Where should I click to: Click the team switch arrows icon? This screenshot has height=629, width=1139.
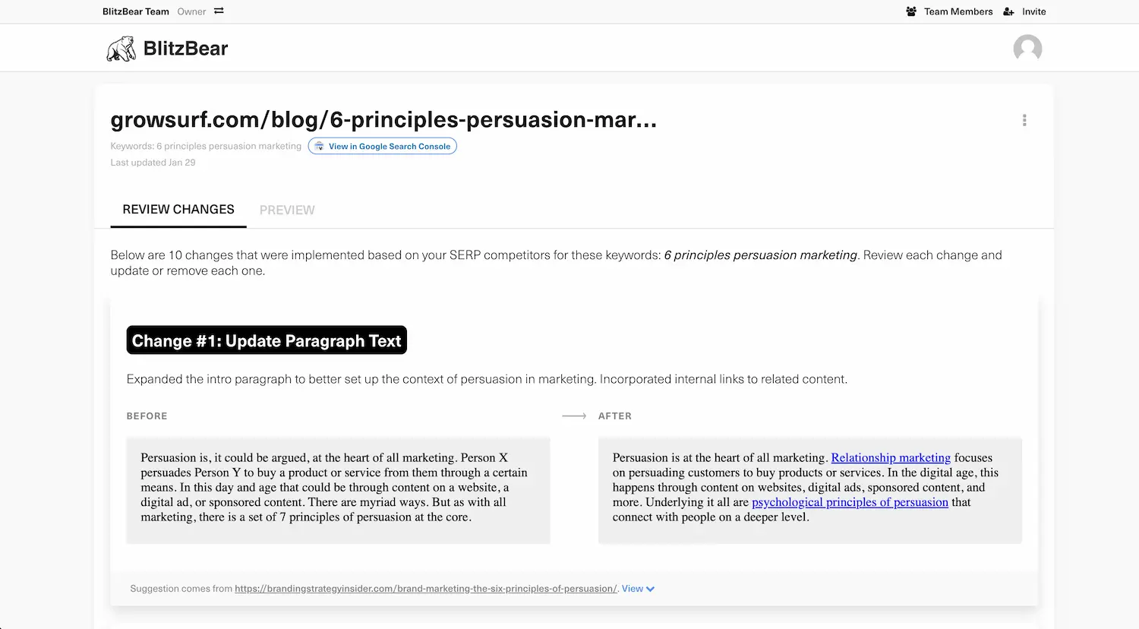[x=219, y=11]
